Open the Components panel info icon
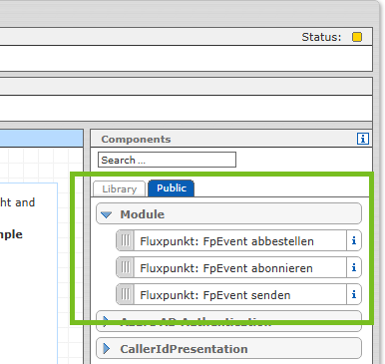 pos(363,139)
